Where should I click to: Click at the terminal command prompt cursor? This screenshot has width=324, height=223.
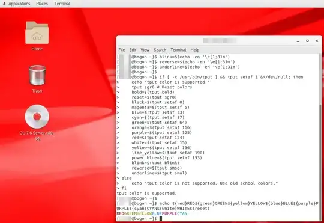161,218
